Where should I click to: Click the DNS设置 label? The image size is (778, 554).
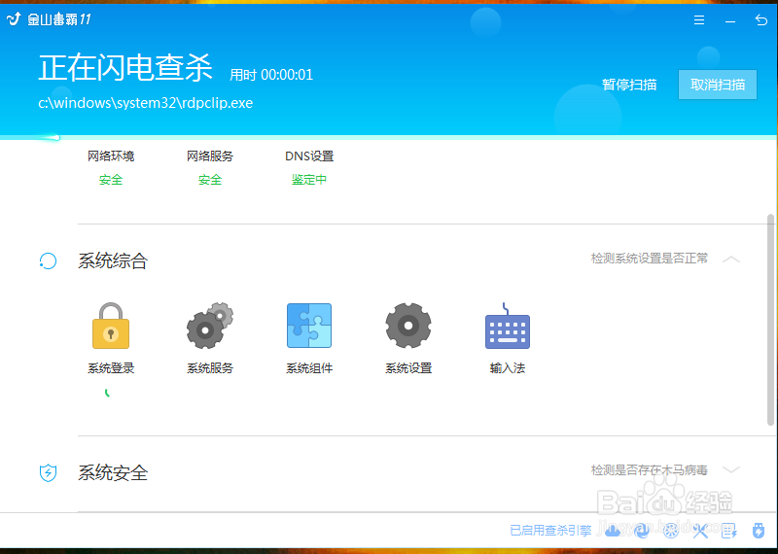click(309, 156)
